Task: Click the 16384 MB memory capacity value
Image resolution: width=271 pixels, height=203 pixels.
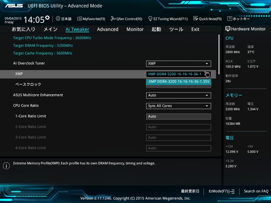Action: 233,124
